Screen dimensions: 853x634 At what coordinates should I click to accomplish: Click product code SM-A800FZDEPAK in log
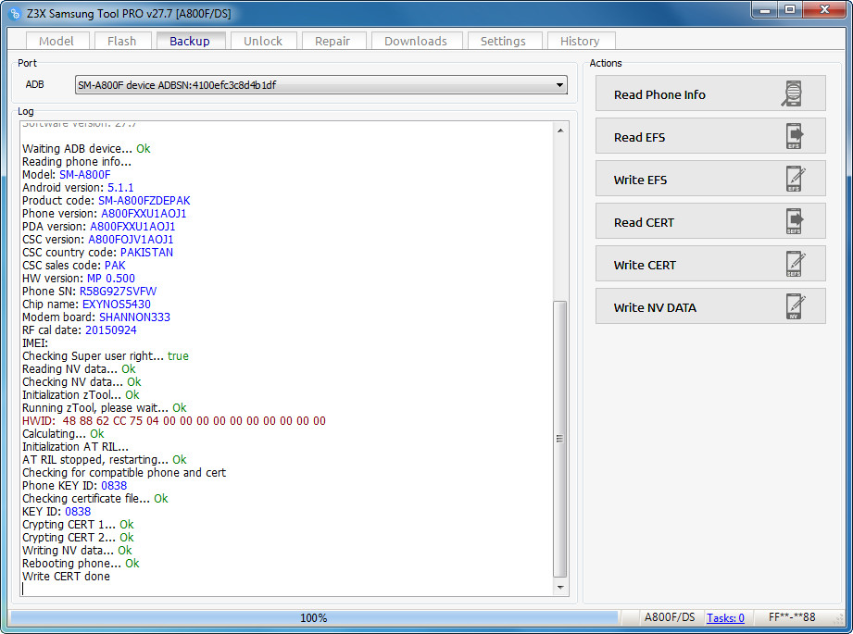[144, 201]
